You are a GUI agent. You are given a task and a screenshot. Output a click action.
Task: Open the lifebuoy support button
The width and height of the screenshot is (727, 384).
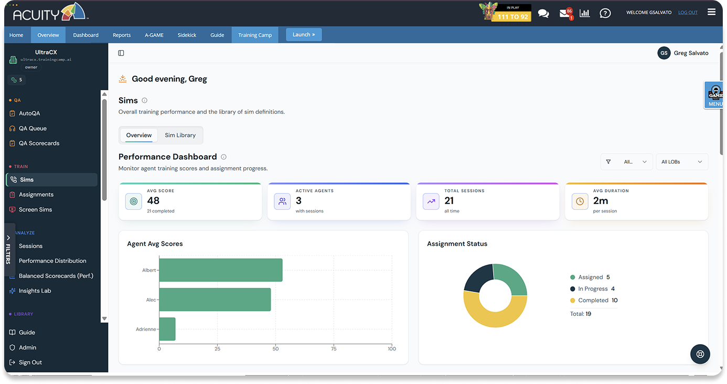point(700,354)
